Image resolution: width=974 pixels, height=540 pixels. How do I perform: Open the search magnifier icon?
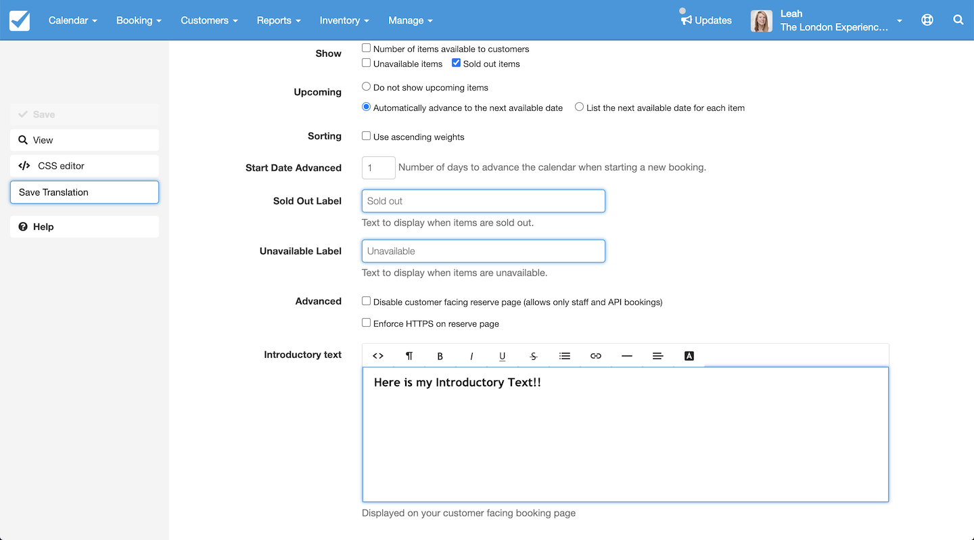(958, 20)
